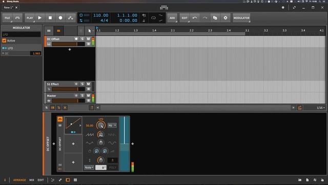Adjust the DC Offset track volume slider
Screen dimensions: 328x185
click(68, 44)
